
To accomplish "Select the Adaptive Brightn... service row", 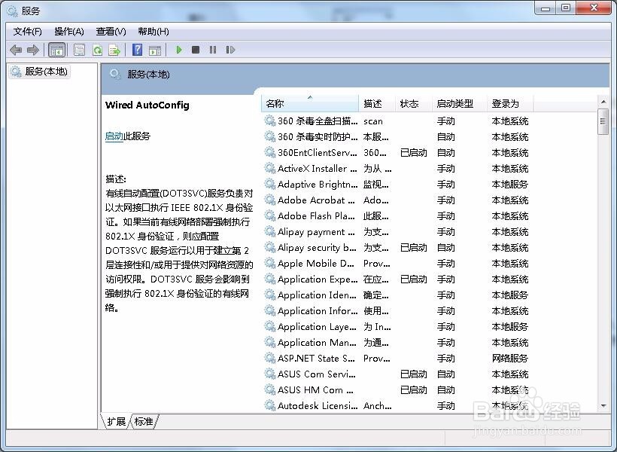I will (x=397, y=184).
